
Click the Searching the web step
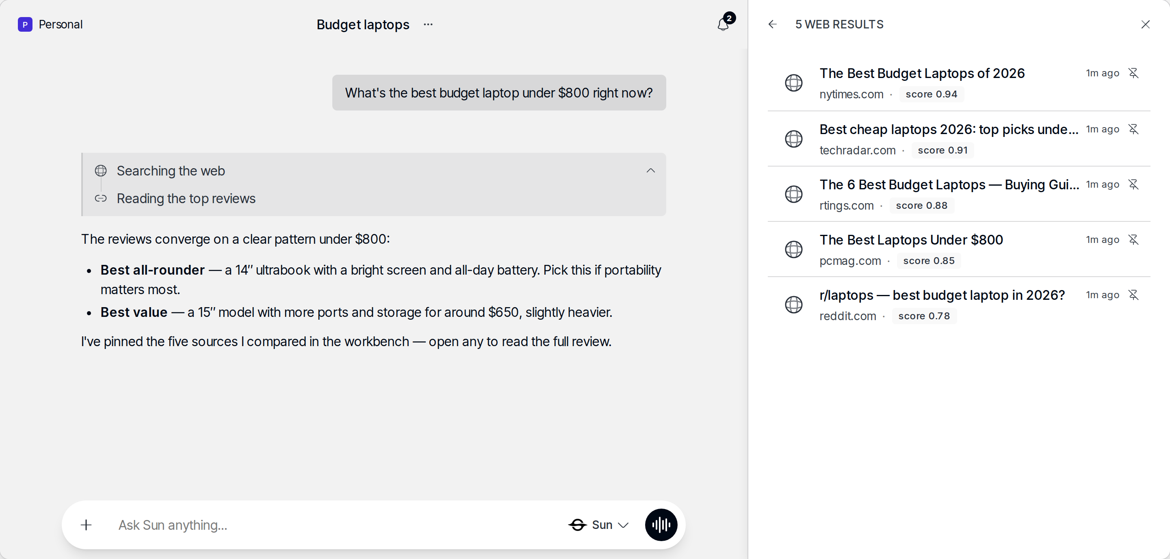[x=170, y=171]
